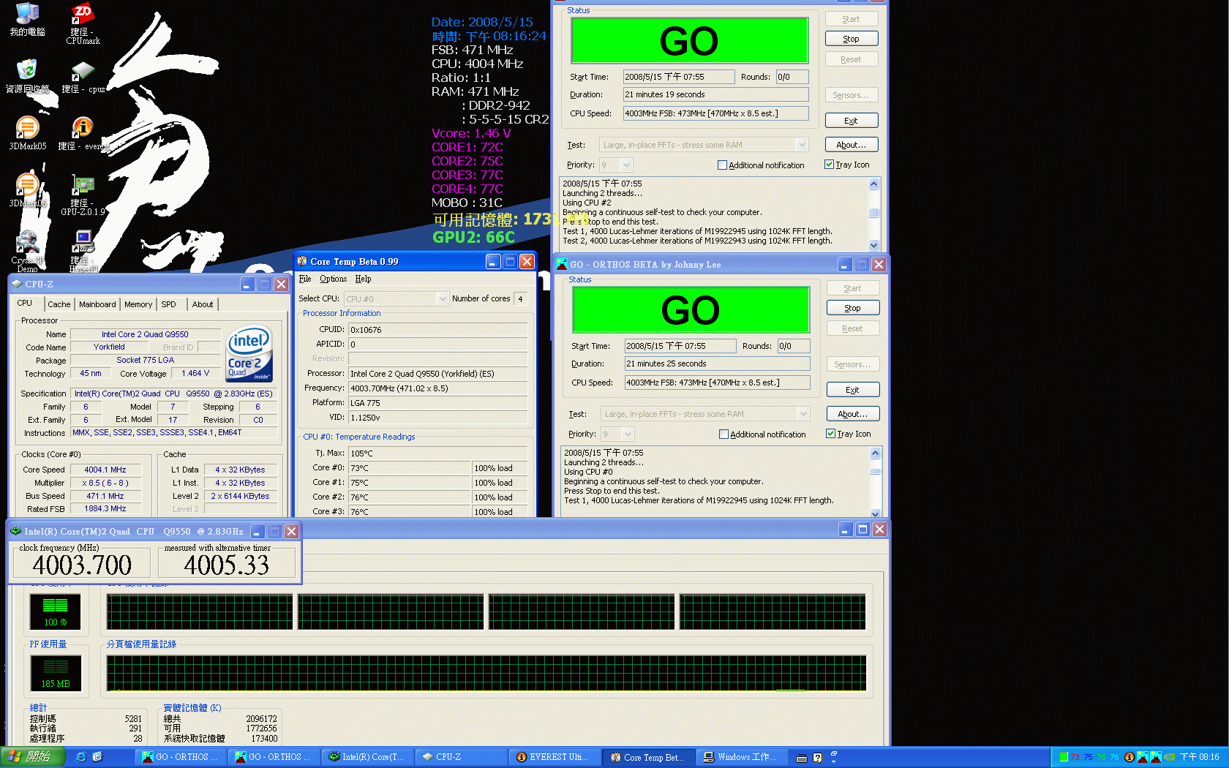This screenshot has height=768, width=1229.
Task: Toggle Tray Icon checkbox in lower ORTHOS window
Action: pyautogui.click(x=830, y=434)
